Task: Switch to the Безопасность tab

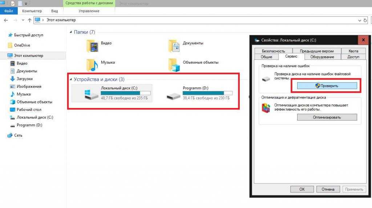Action: click(273, 51)
